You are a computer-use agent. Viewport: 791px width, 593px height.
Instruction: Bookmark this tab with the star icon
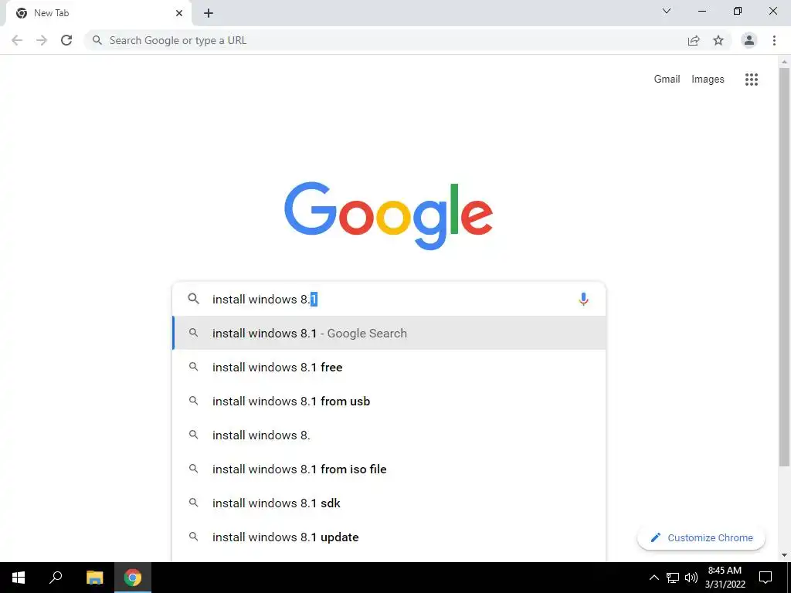click(718, 40)
